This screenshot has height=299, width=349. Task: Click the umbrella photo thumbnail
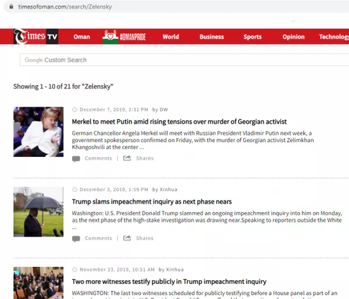[x=38, y=212]
